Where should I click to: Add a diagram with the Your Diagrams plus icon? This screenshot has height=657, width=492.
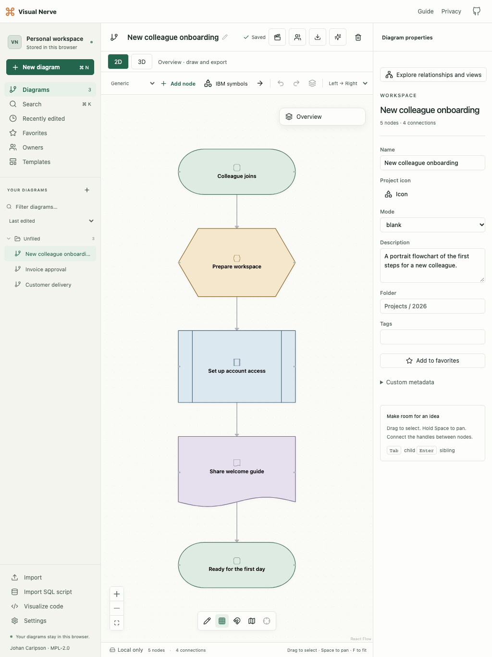pos(87,190)
